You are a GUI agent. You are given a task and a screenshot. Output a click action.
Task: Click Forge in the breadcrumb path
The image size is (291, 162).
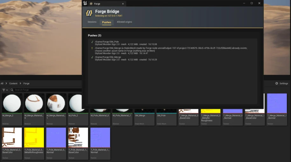pyautogui.click(x=26, y=84)
